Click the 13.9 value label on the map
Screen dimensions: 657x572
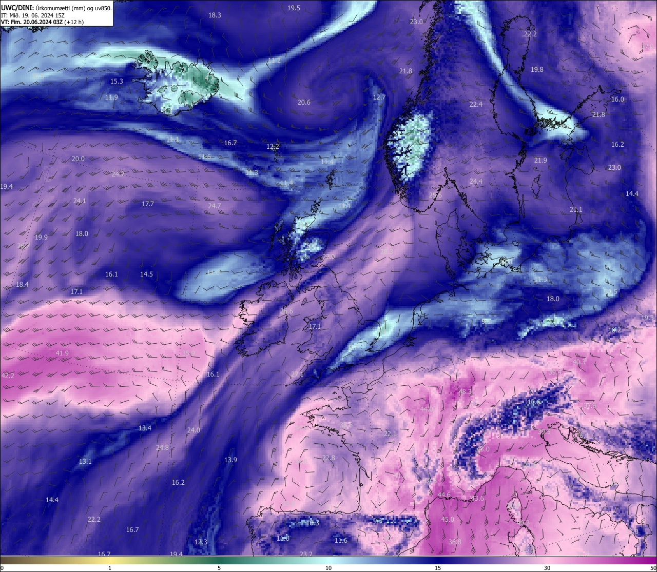230,460
